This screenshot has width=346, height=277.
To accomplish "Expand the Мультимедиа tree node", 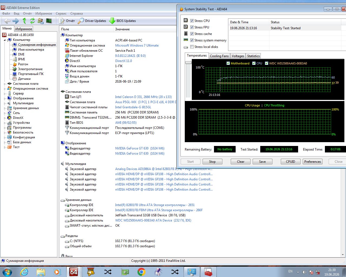I will pos(5,103).
